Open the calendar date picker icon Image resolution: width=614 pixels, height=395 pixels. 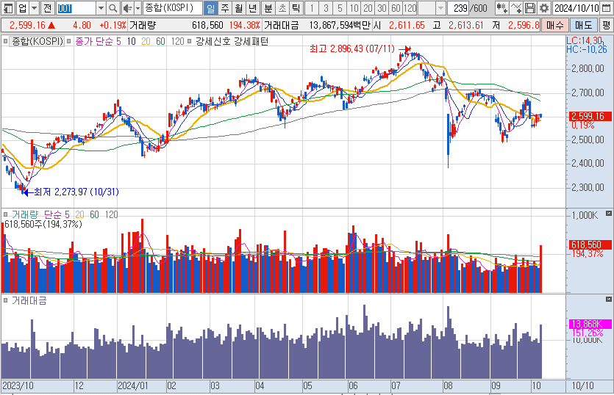coord(606,8)
